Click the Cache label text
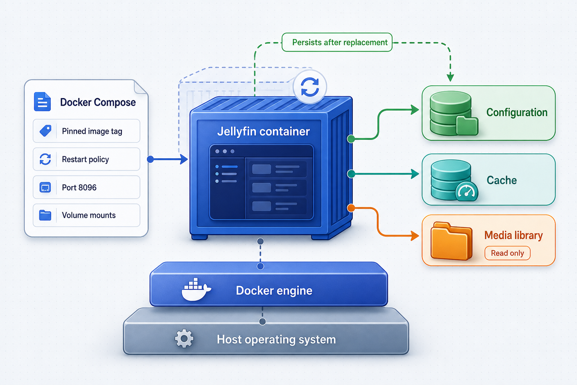This screenshot has height=385, width=577. click(x=502, y=180)
